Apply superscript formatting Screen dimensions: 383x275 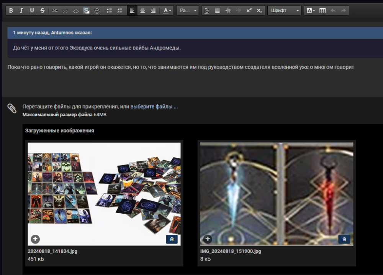[249, 11]
